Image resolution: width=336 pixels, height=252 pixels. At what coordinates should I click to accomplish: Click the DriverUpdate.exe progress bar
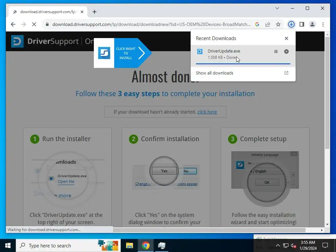tap(243, 64)
